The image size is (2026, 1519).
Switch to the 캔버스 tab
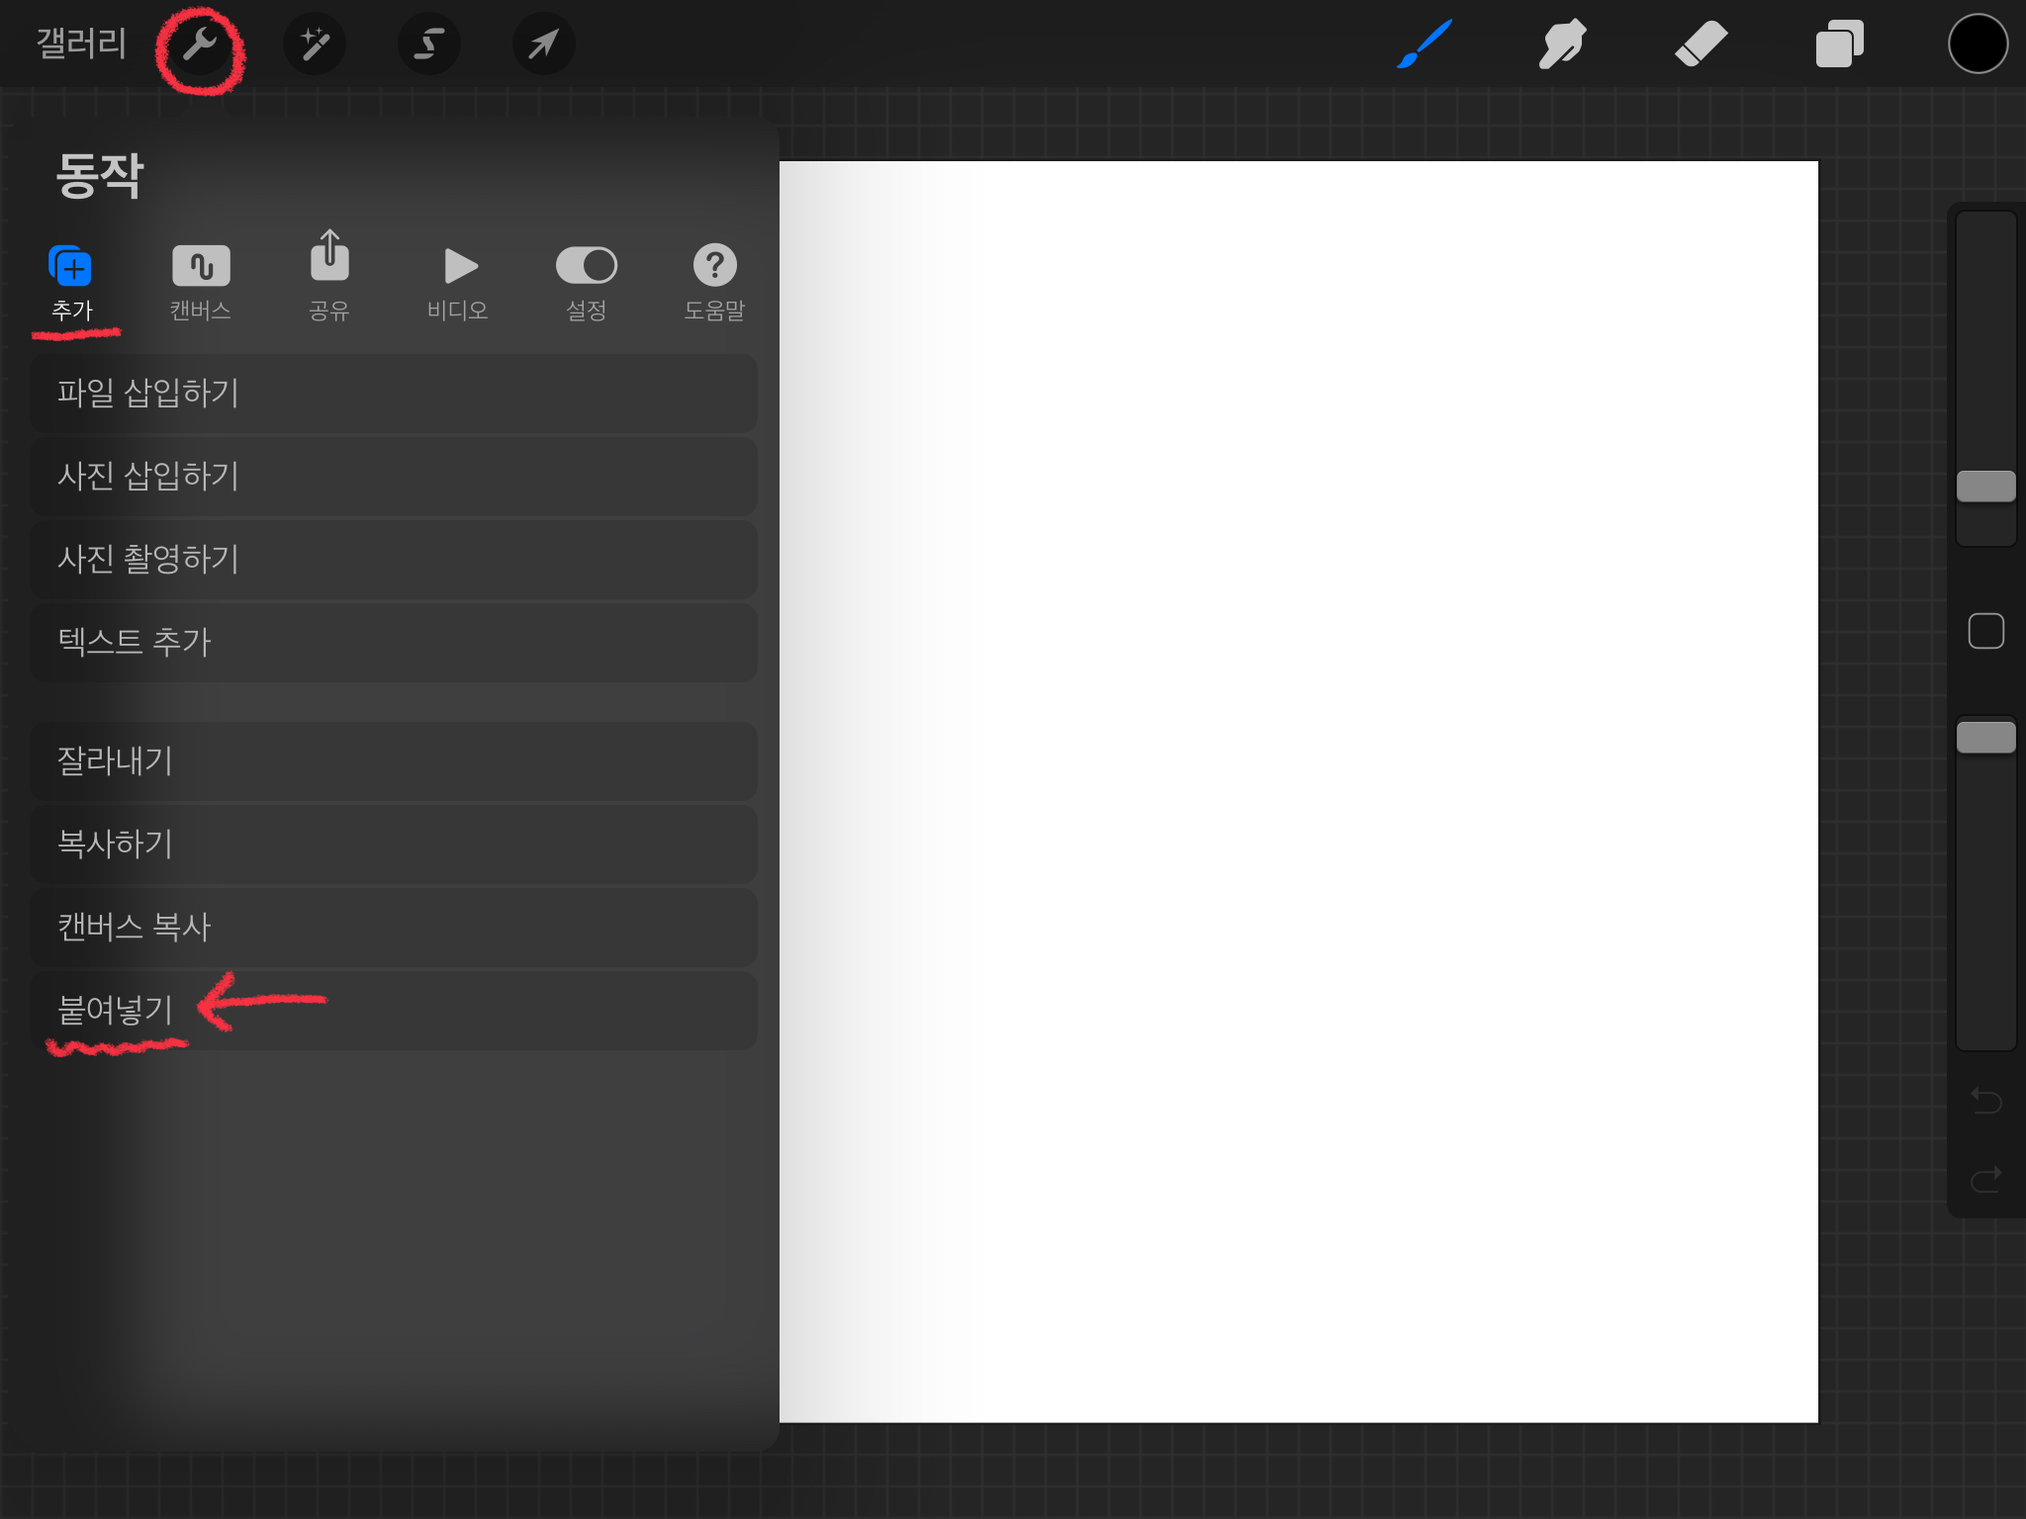201,283
